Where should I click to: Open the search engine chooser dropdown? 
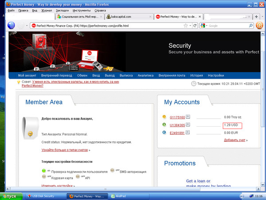[x=207, y=26]
